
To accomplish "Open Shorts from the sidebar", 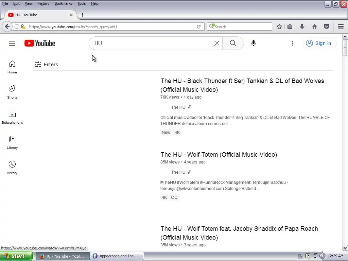I will (x=12, y=92).
